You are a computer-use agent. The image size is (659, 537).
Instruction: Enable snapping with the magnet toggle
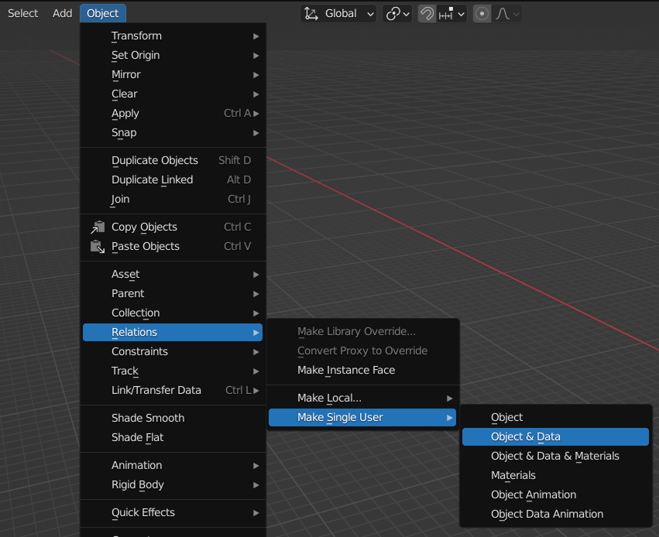pos(427,13)
